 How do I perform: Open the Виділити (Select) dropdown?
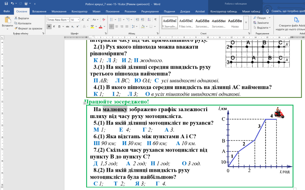pos(262,27)
